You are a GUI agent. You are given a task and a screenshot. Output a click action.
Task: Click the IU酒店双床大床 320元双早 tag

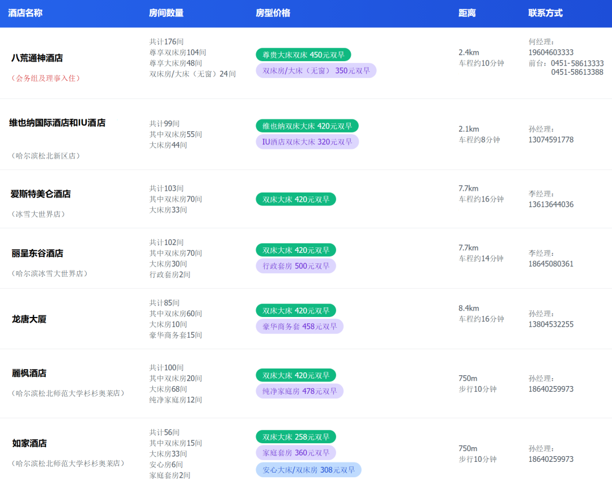coord(307,142)
